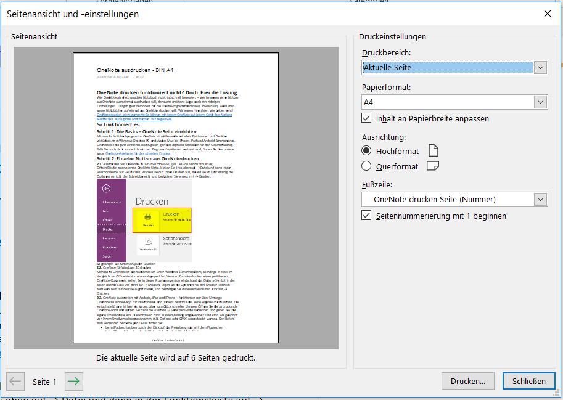Click the dialog title 'Seitenansicht und -einstellungen'
Screen dimensions: 563x400
tap(73, 14)
